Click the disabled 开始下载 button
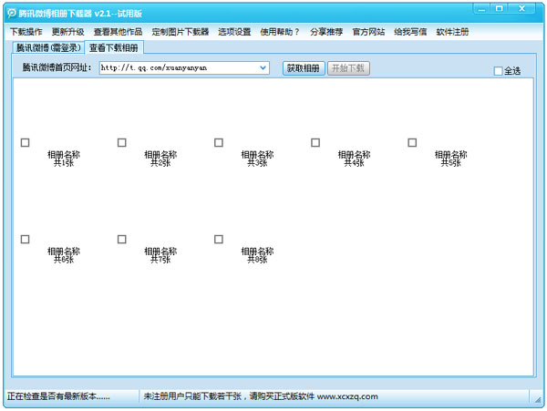 [x=348, y=68]
